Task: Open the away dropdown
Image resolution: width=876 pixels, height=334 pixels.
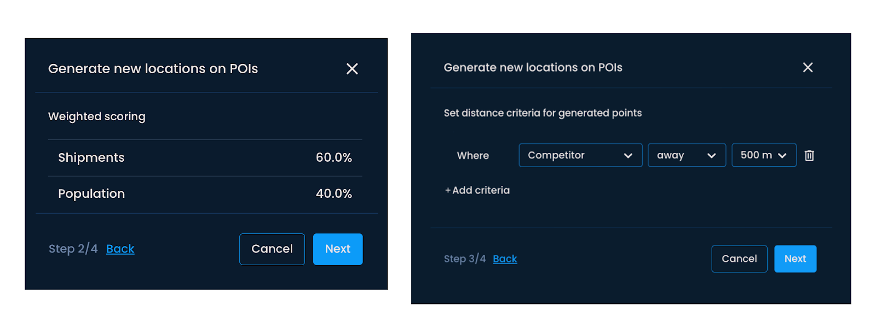Action: coord(687,155)
